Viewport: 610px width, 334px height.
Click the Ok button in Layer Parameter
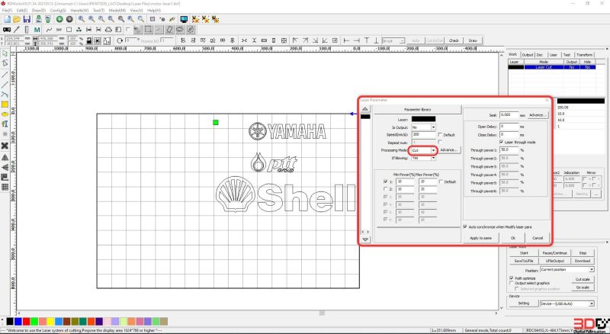[x=512, y=238]
